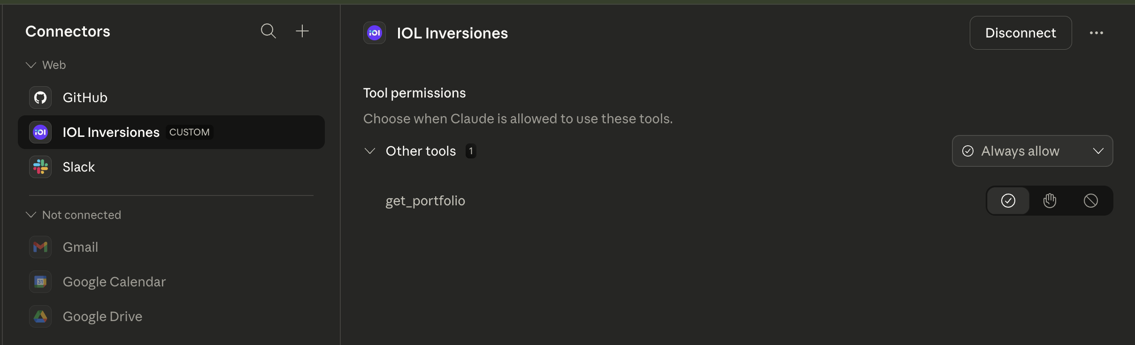Click the GitHub logo icon
This screenshot has width=1135, height=345.
(x=40, y=97)
